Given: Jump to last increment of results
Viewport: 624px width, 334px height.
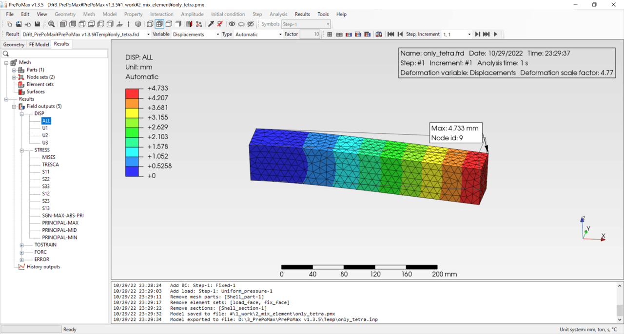Looking at the screenshot, I should (486, 35).
